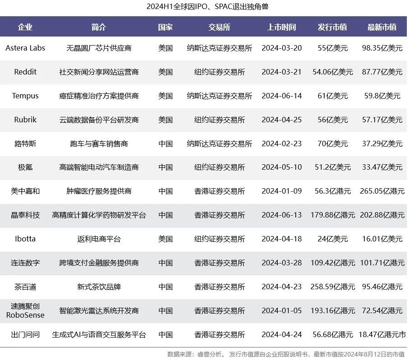Click the '国家' column header
Viewport: 410px width, 361px height.
pos(165,27)
